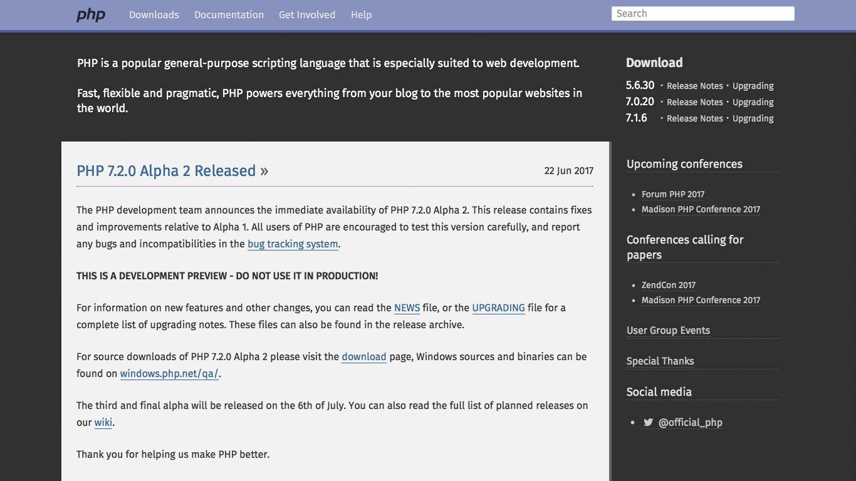
Task: Visit the bug tracking system
Action: [293, 244]
